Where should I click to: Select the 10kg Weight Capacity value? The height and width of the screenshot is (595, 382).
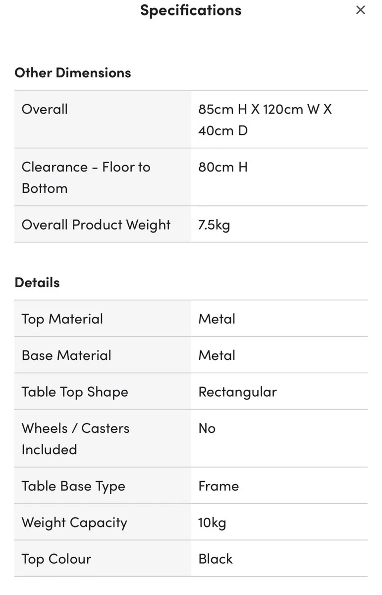tap(212, 523)
